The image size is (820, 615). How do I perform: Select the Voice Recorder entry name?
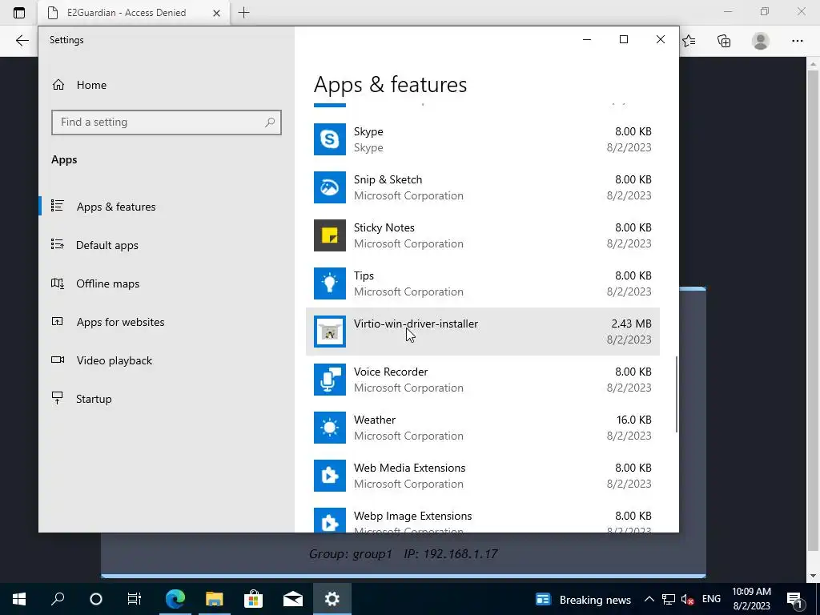(391, 372)
